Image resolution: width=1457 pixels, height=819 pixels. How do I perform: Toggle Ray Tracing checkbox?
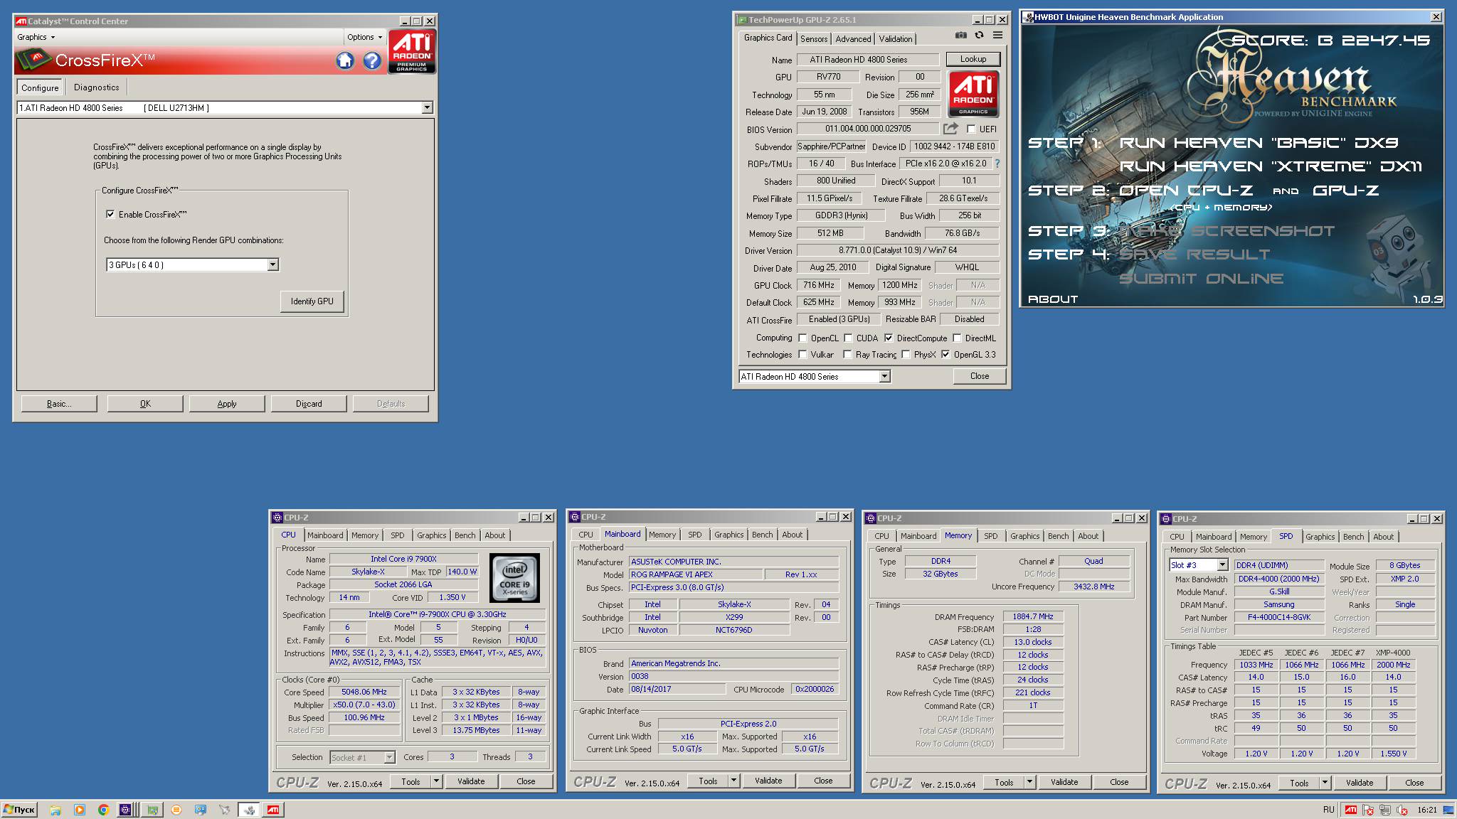847,354
